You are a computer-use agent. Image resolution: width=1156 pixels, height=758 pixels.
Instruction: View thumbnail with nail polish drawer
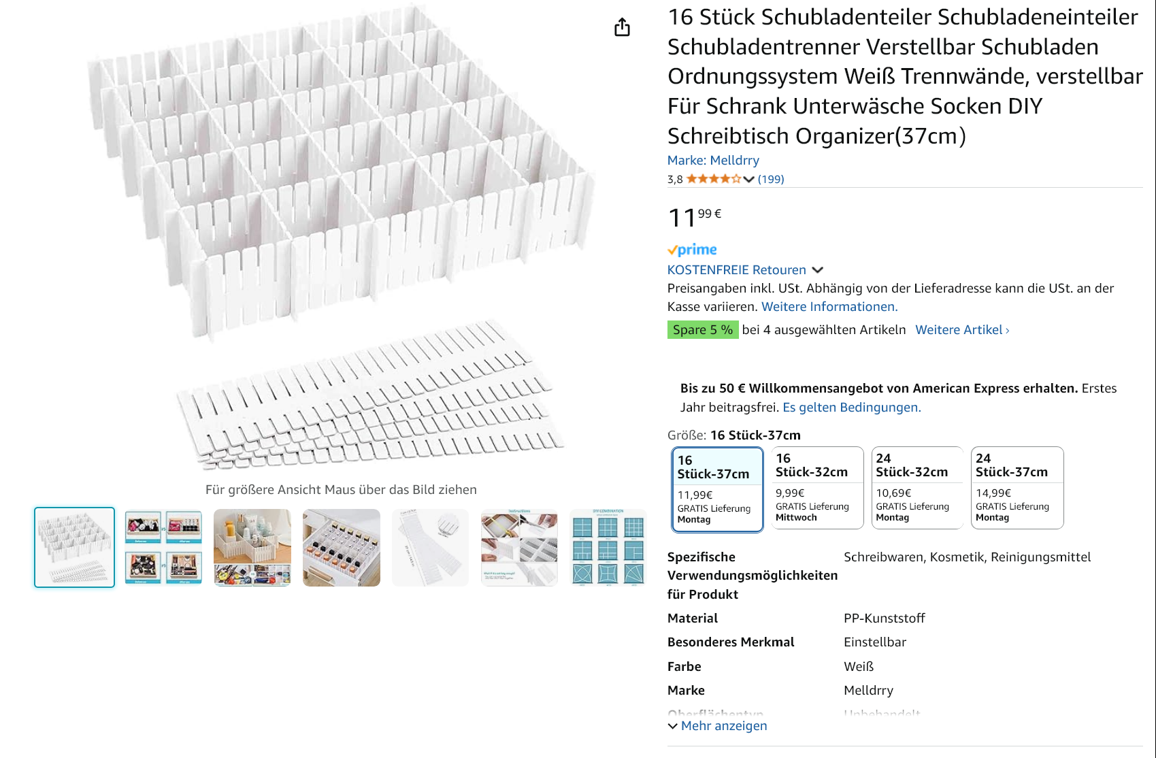(342, 548)
